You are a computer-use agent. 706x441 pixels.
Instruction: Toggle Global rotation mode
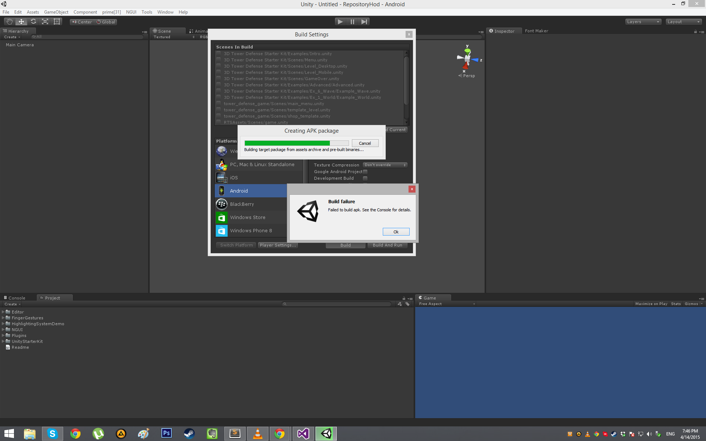[106, 22]
